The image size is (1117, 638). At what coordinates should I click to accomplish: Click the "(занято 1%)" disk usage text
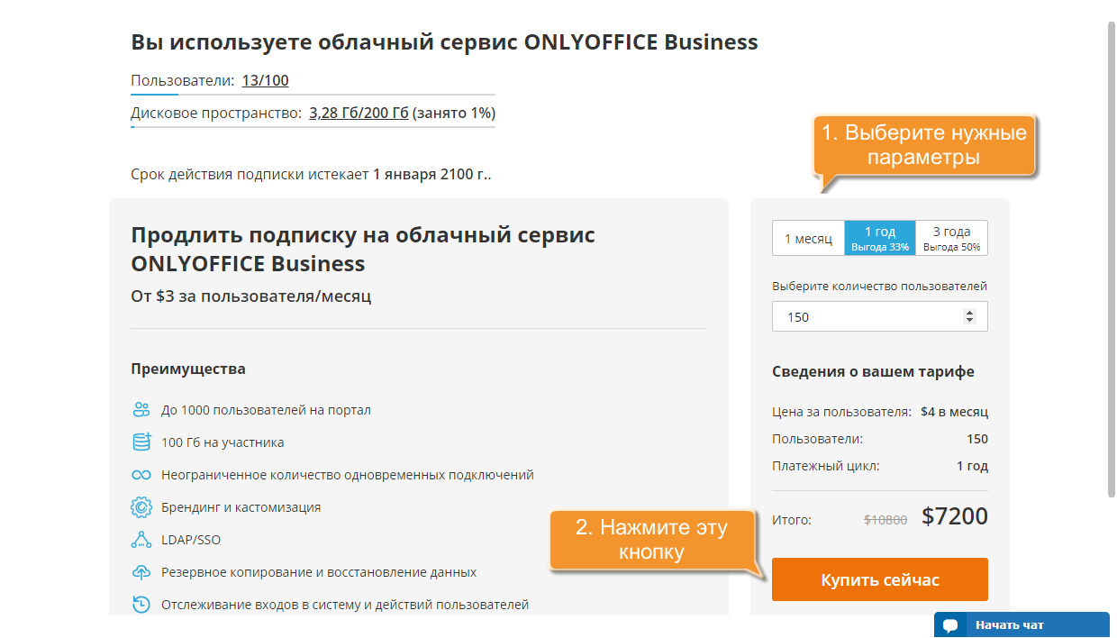454,114
